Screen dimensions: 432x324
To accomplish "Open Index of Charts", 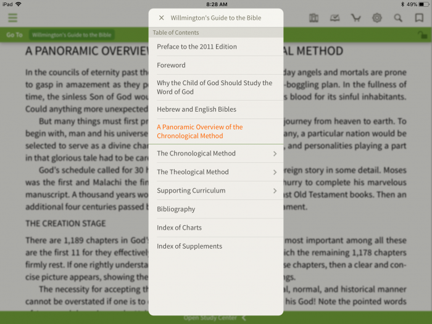I will (216, 228).
